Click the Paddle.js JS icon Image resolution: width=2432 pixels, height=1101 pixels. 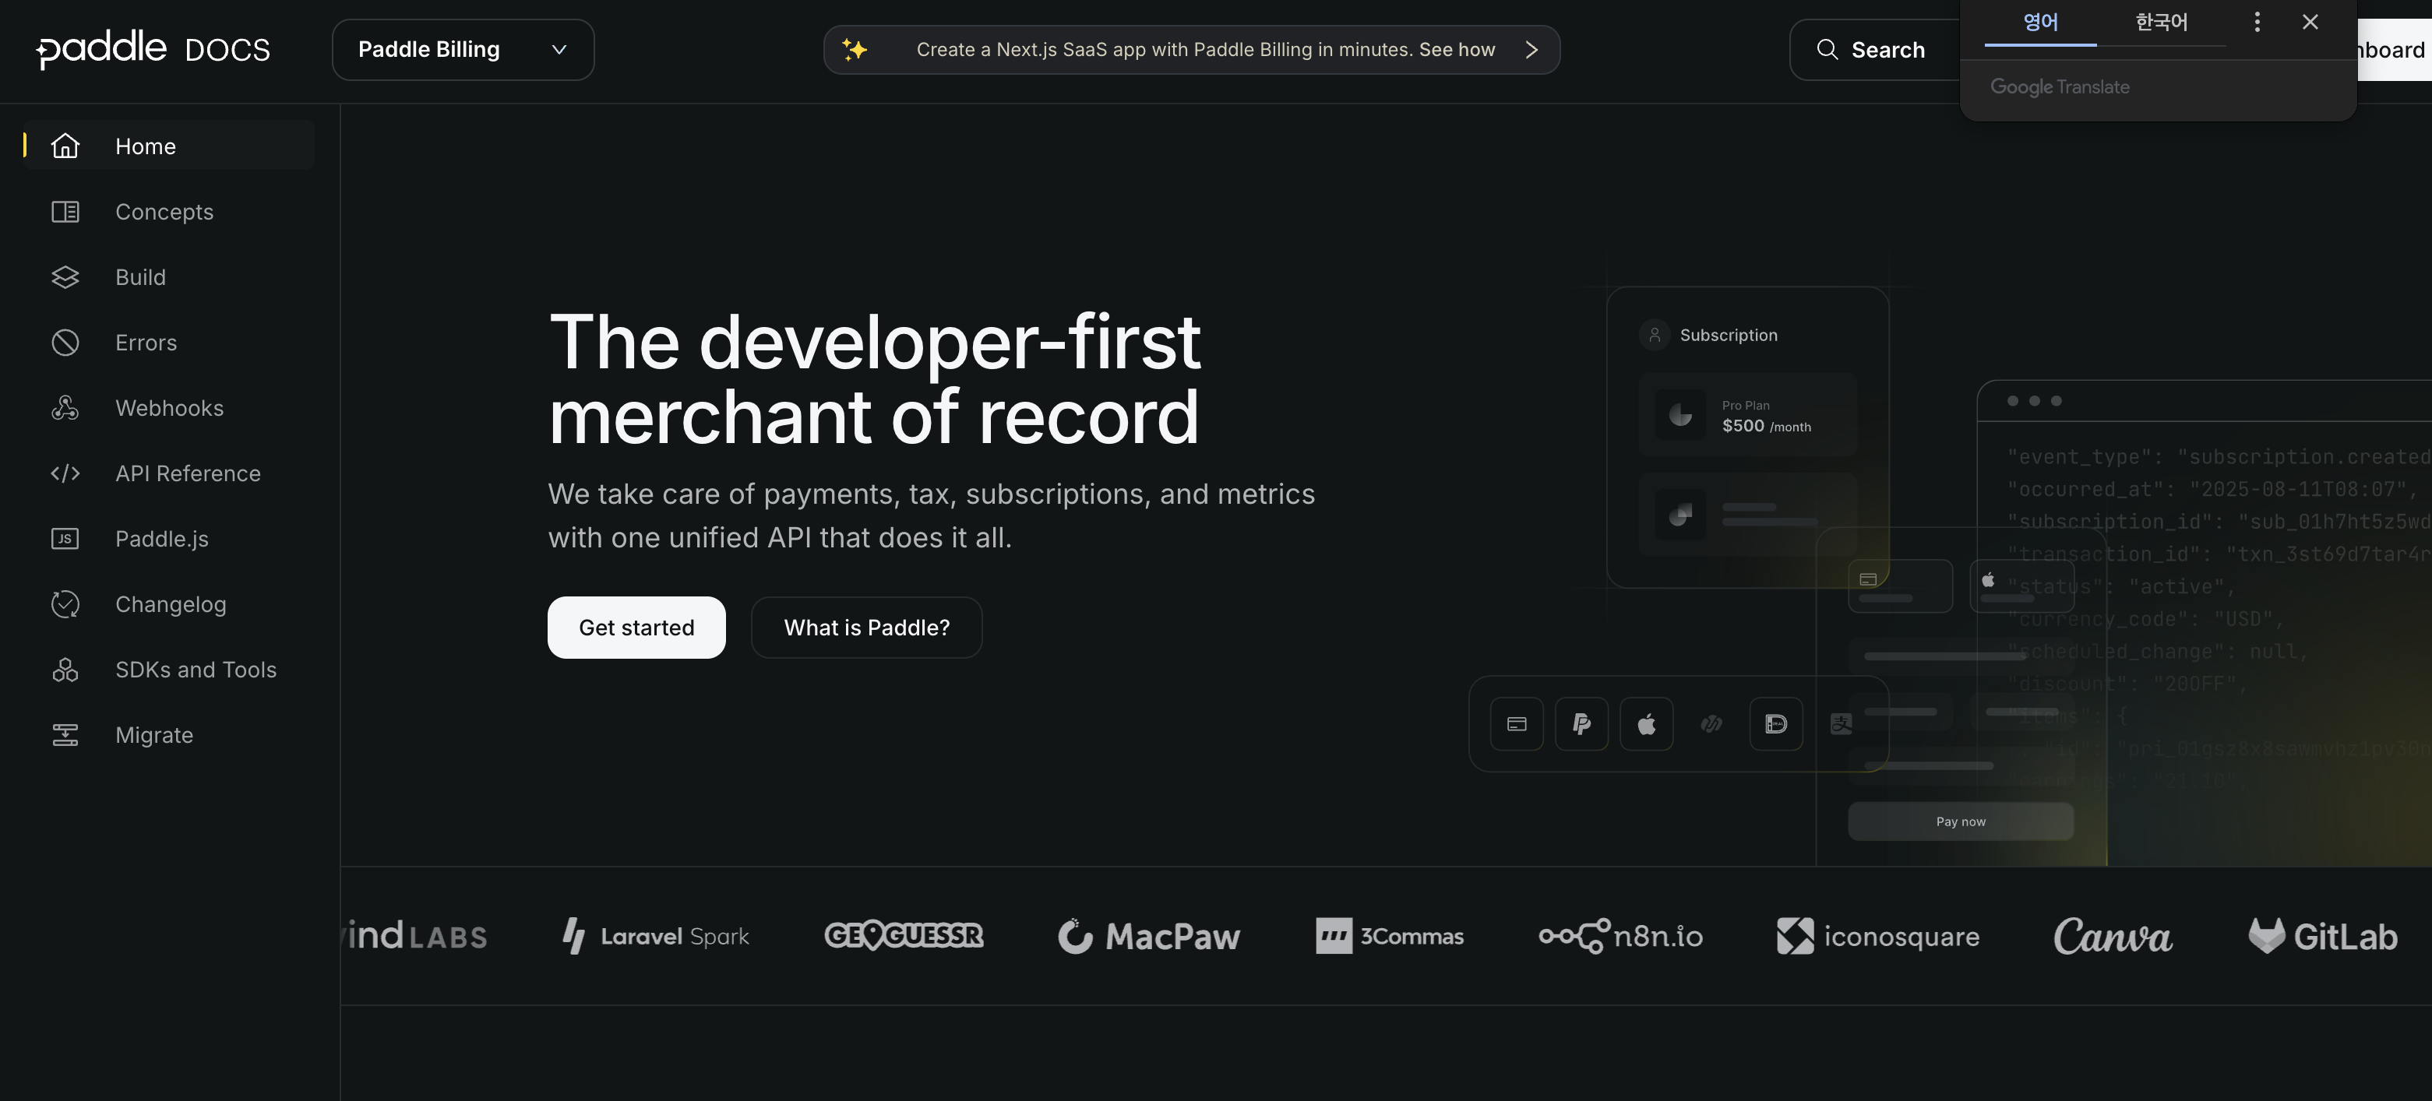coord(65,539)
